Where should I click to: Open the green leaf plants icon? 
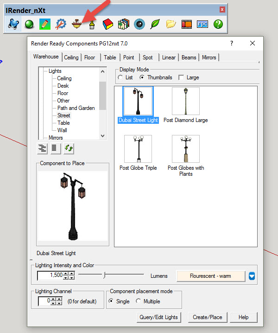coord(155,24)
